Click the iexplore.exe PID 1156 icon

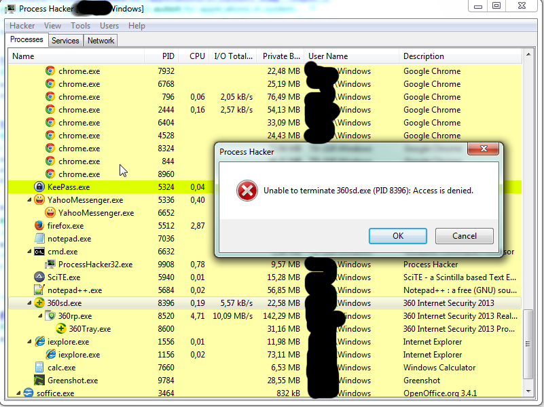(50, 354)
